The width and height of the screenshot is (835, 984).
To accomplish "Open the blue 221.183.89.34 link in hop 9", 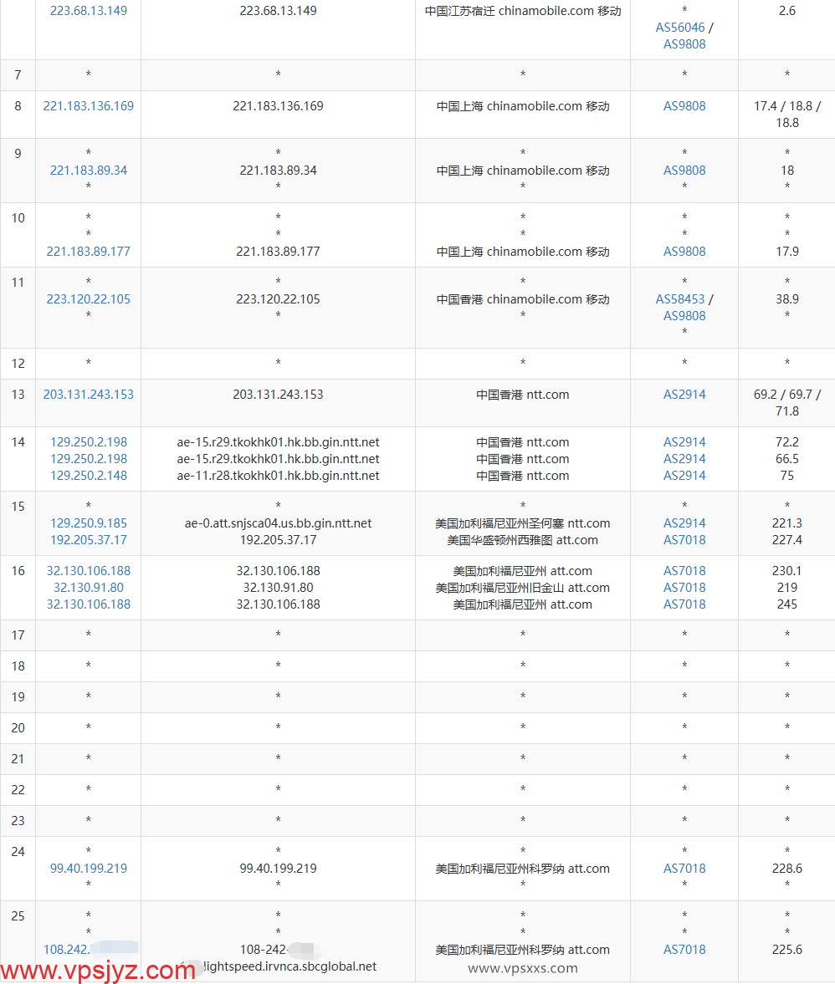I will click(89, 171).
